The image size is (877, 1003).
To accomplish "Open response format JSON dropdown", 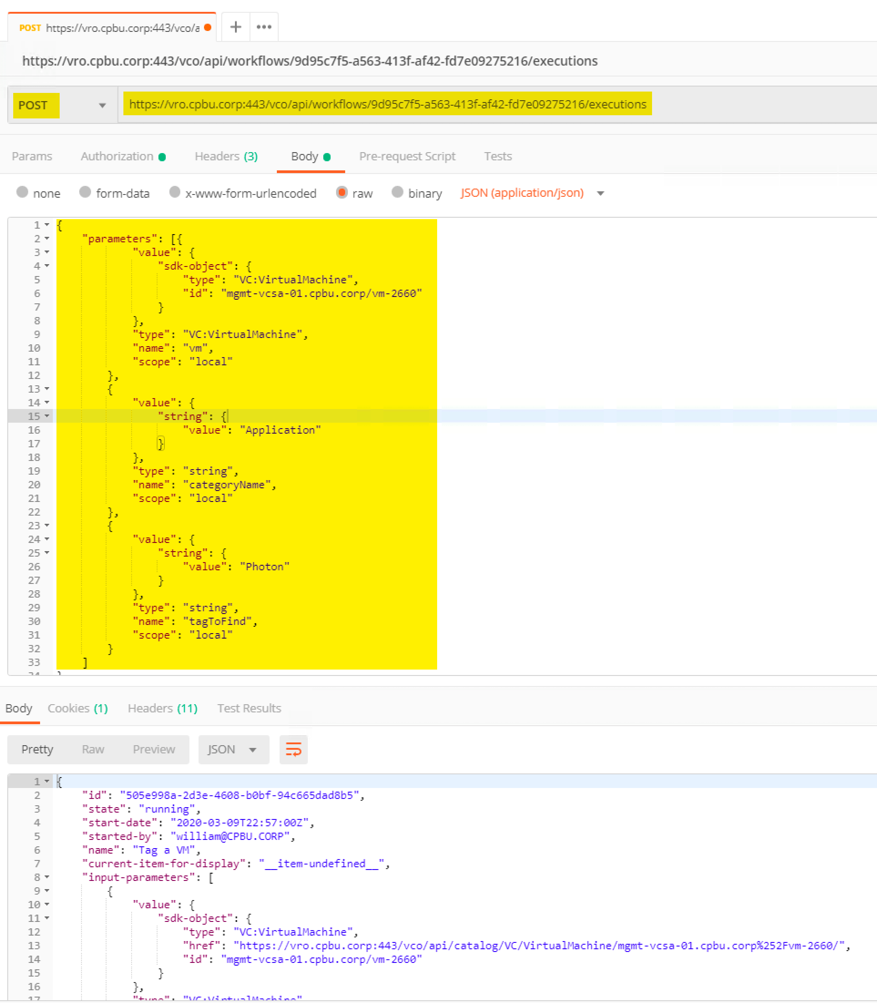I will point(234,749).
